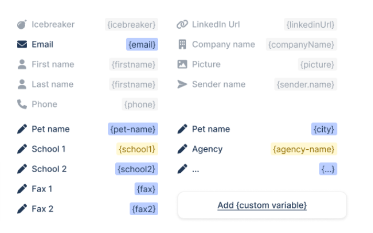The image size is (373, 233).
Task: Click the Sender name paper-plane icon
Action: 182,84
